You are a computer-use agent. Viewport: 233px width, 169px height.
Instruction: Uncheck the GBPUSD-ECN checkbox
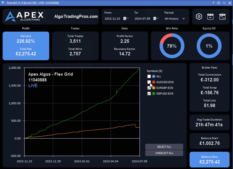pyautogui.click(x=149, y=94)
